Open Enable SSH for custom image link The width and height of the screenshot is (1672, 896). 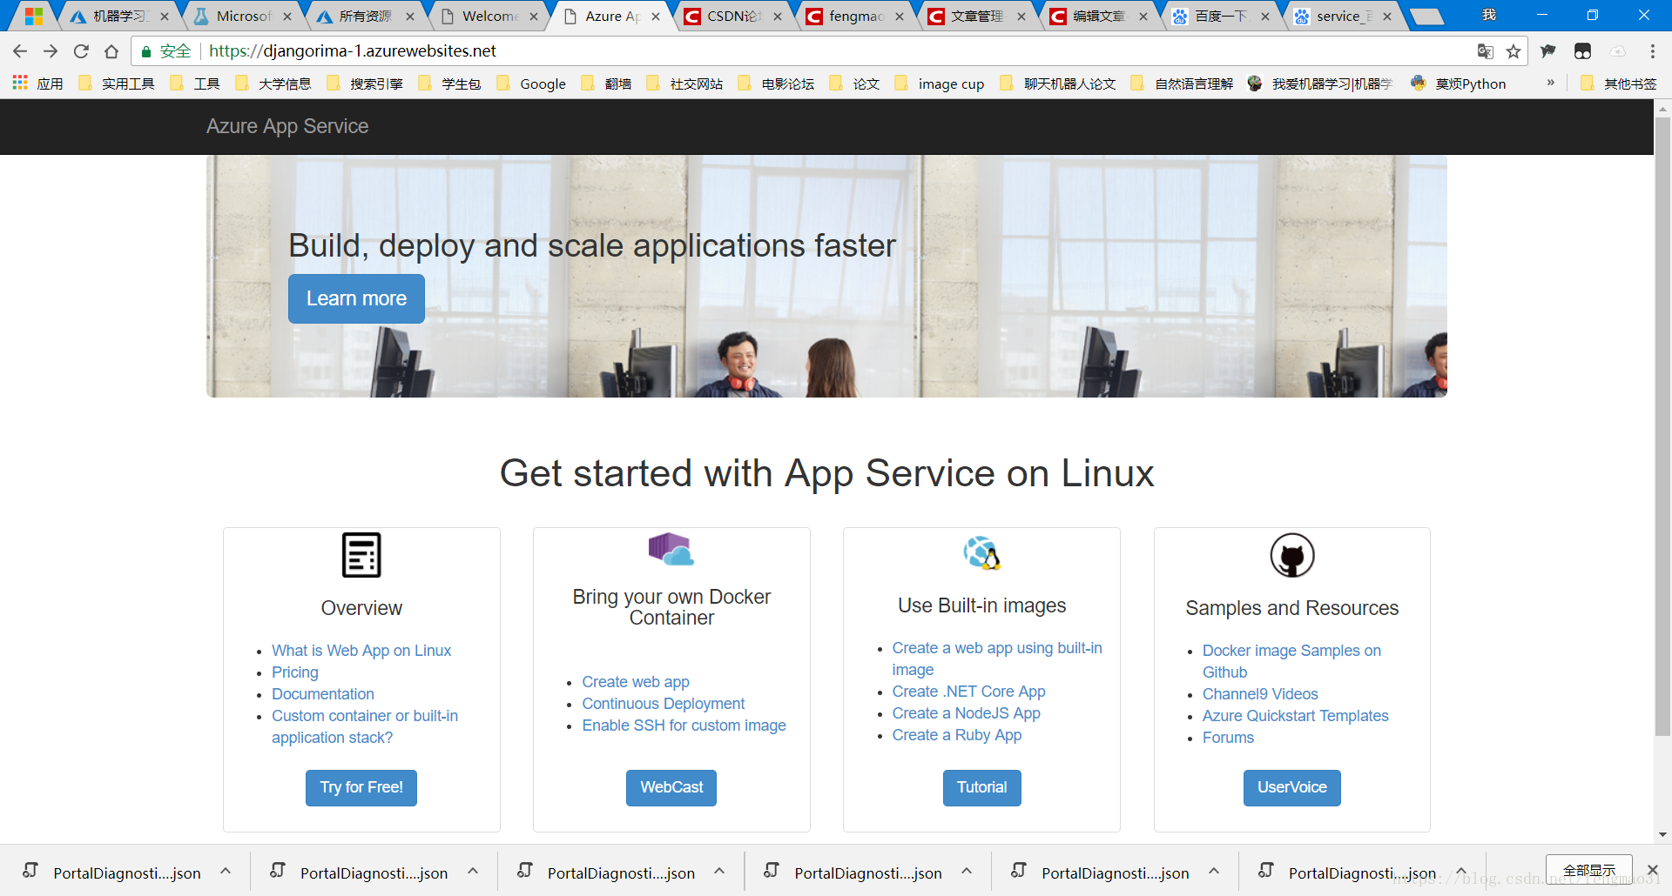[684, 725]
